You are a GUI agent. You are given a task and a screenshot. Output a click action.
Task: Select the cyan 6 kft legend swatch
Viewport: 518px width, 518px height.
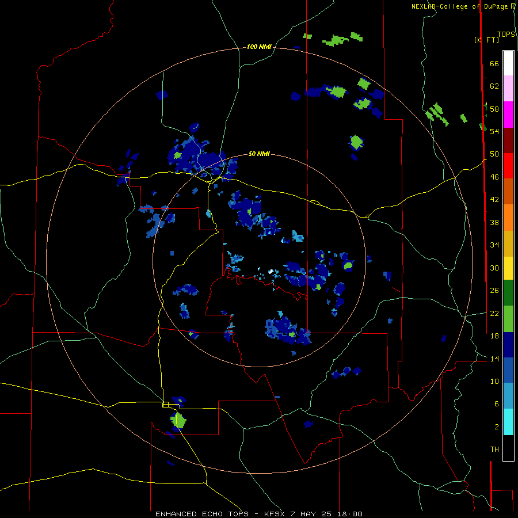[x=508, y=422]
